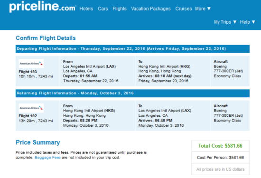Open the Baggage Fees link
This screenshot has width=261, height=178.
pyautogui.click(x=47, y=158)
